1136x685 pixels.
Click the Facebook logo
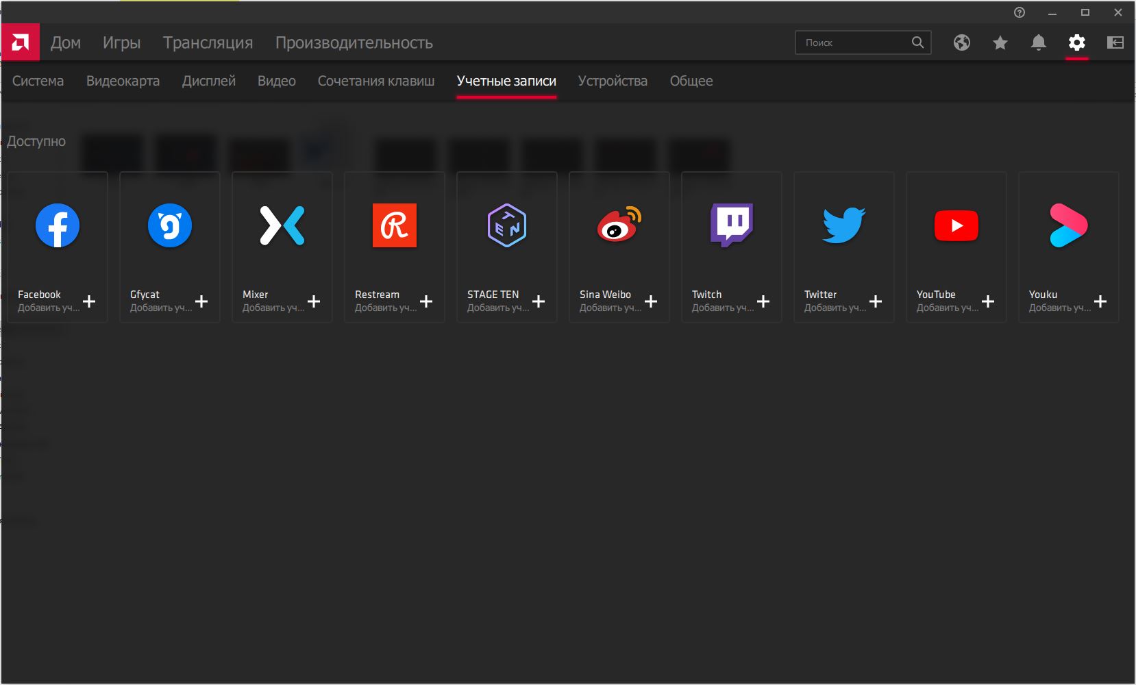58,225
